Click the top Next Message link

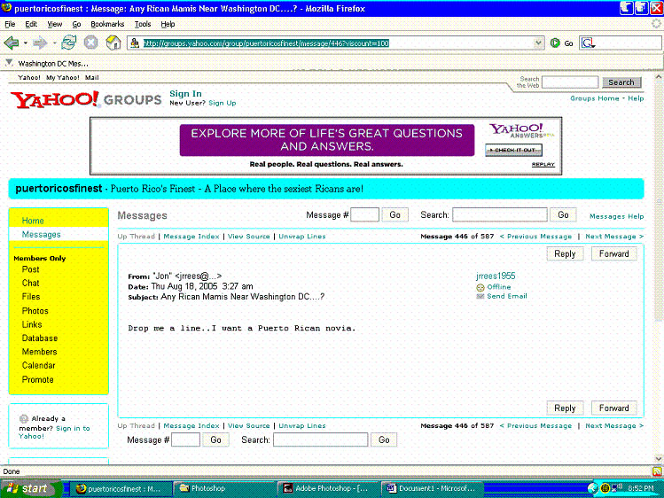click(x=614, y=237)
